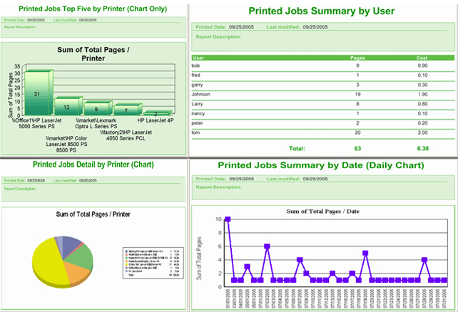Select the row for user tom
The image size is (458, 312).
[322, 132]
